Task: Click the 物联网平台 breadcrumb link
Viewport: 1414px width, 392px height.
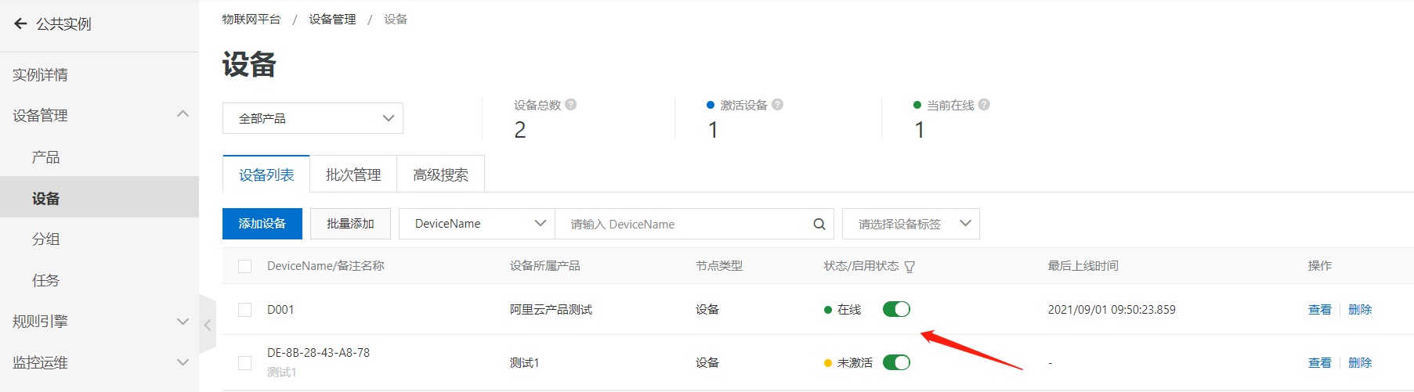Action: [x=251, y=19]
